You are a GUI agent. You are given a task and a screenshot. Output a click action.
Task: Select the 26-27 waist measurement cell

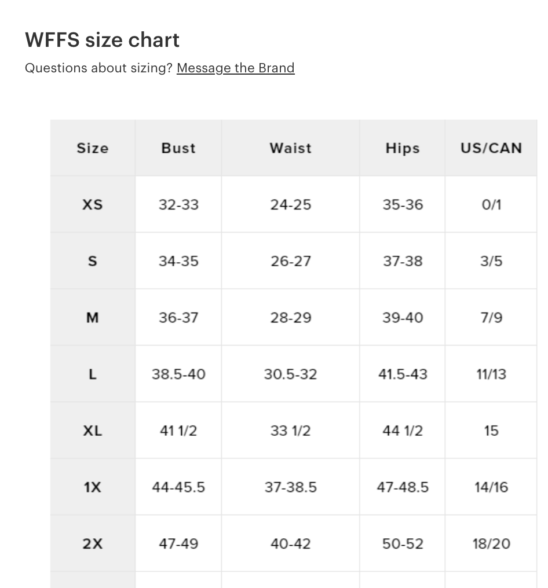pyautogui.click(x=290, y=261)
